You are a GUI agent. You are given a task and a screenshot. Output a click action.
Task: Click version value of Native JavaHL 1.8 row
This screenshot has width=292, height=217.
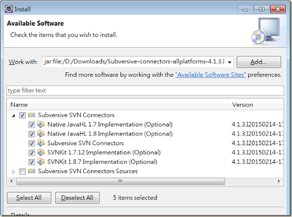click(257, 134)
